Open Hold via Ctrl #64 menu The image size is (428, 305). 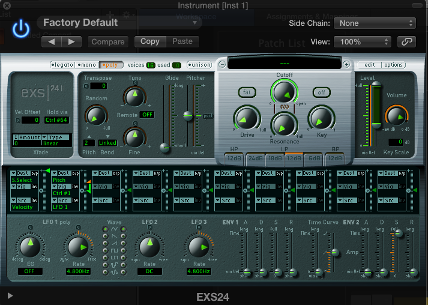56,120
